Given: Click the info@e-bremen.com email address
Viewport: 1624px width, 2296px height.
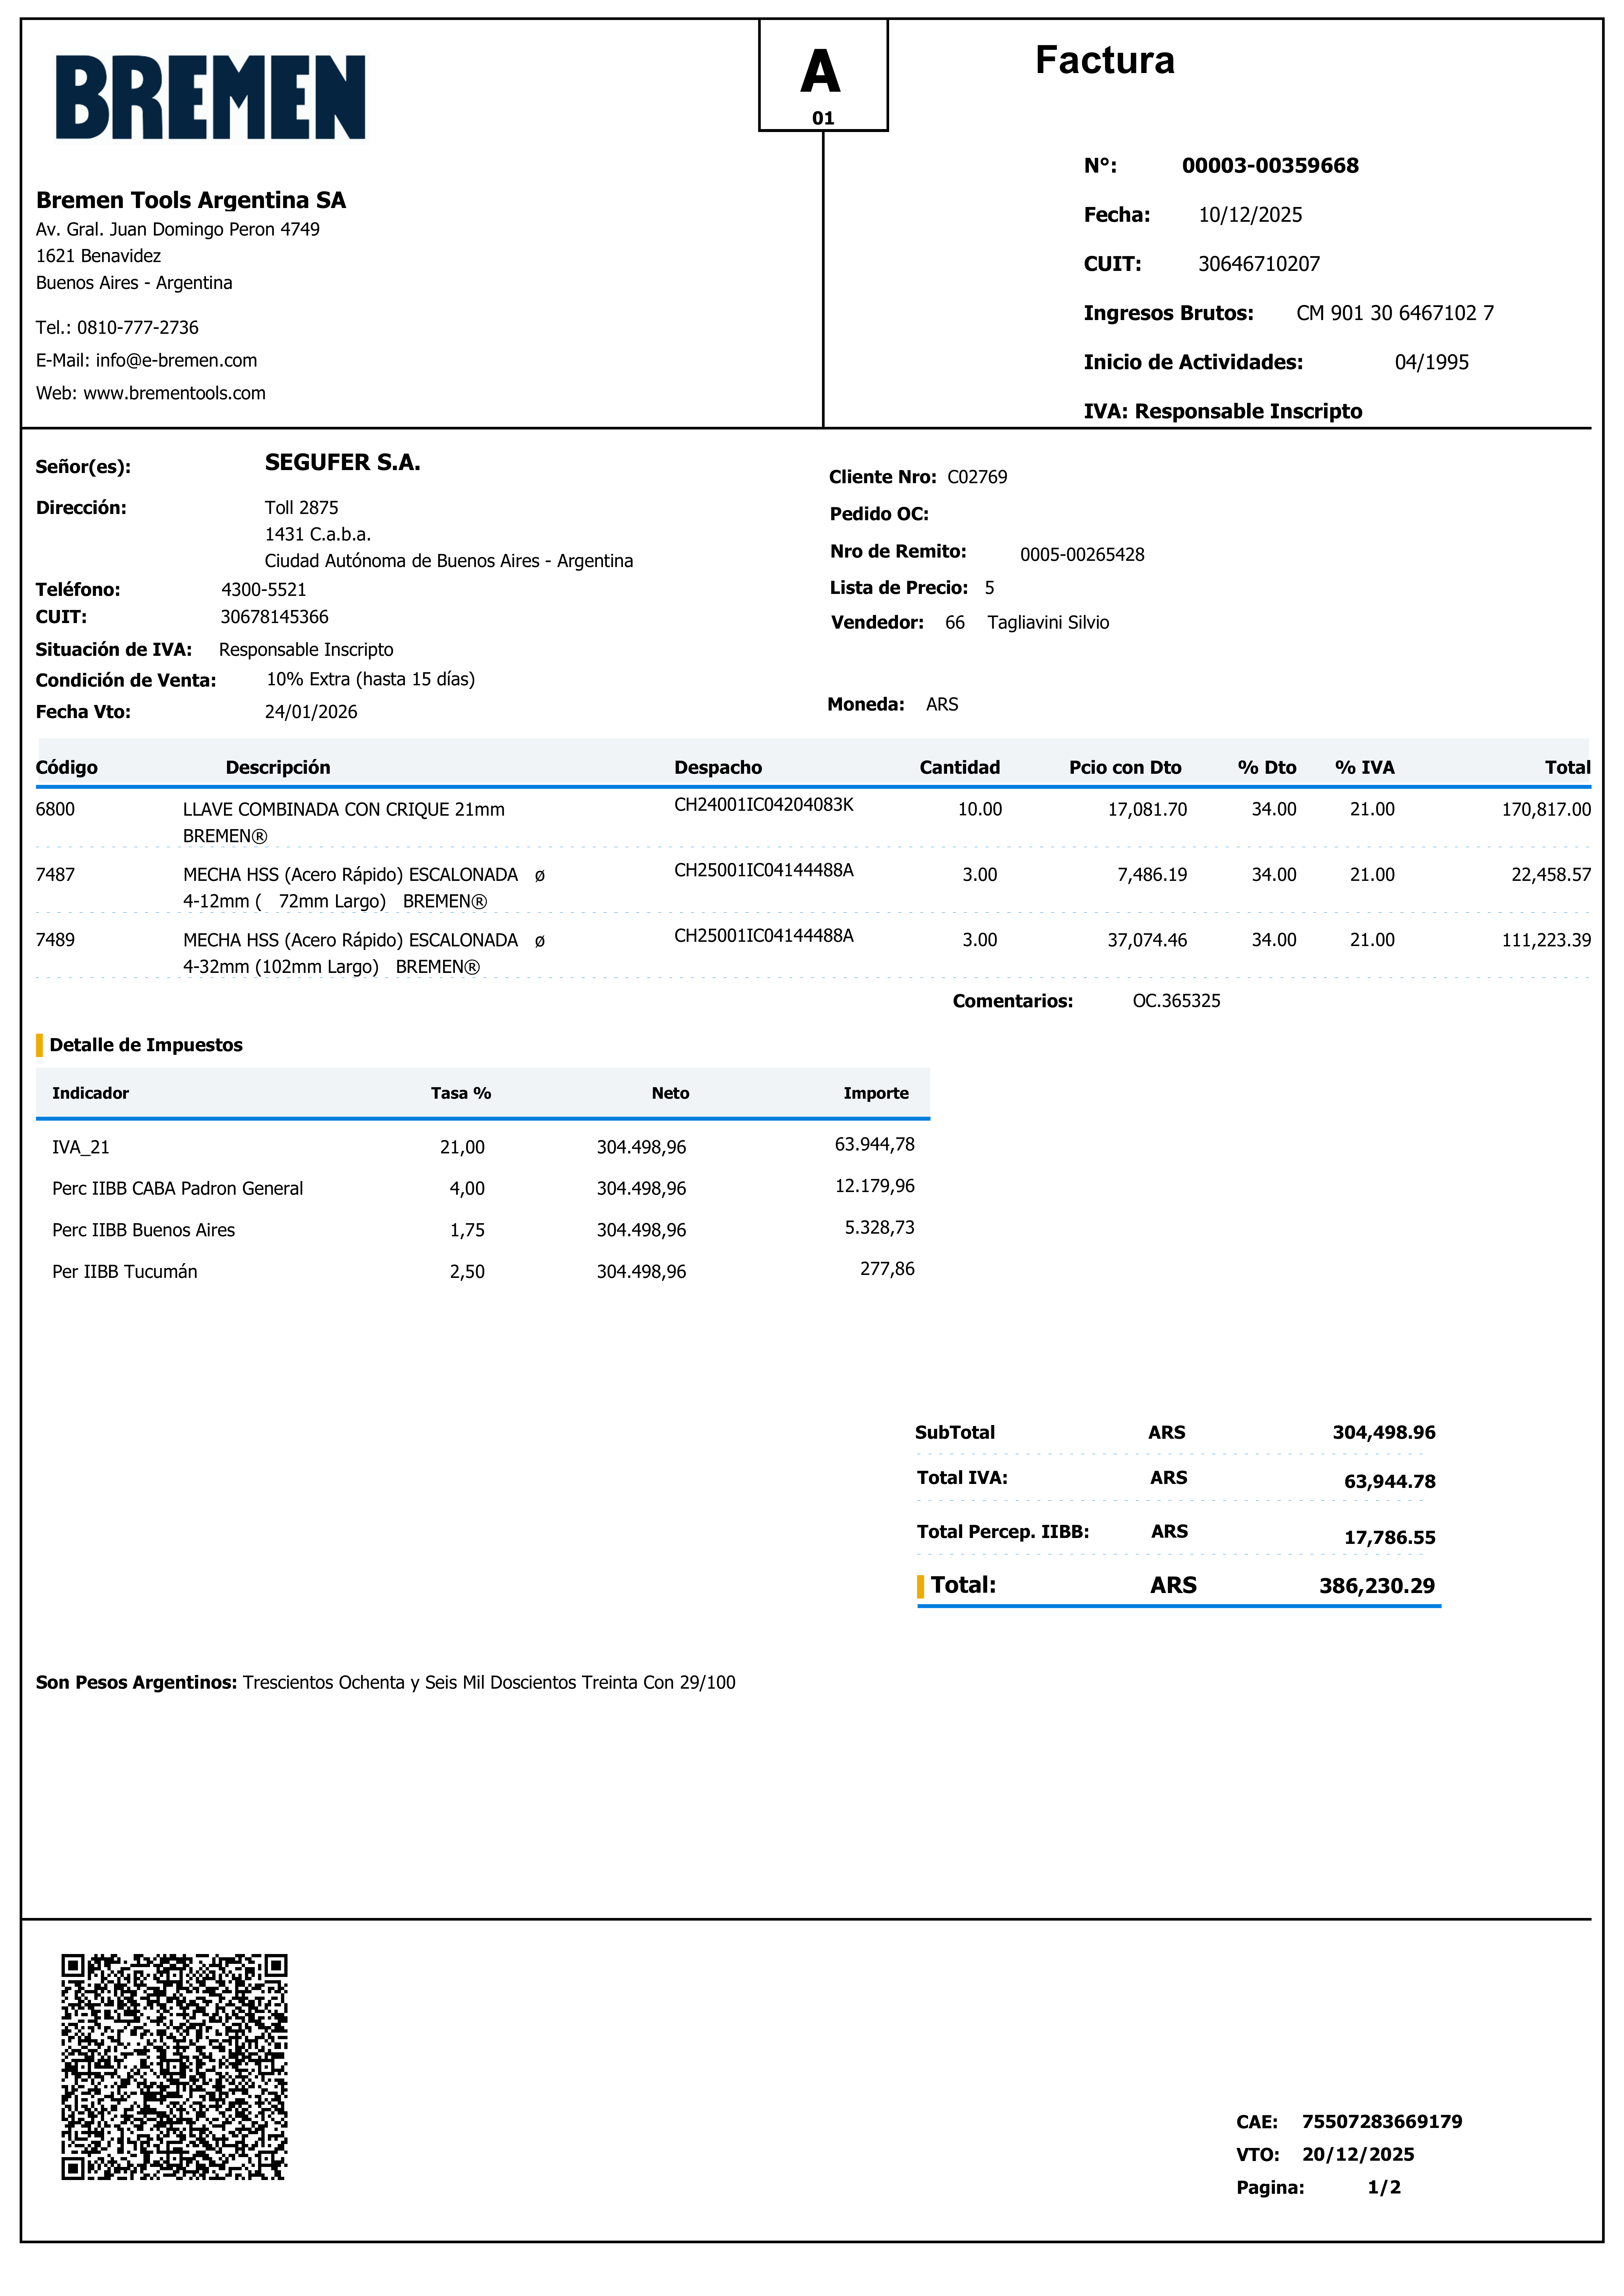Looking at the screenshot, I should (176, 360).
